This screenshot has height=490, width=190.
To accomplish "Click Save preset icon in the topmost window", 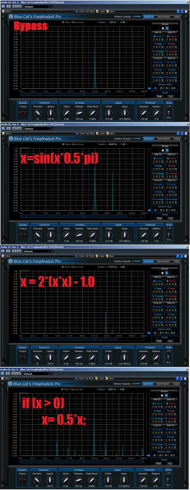I will click(107, 12).
